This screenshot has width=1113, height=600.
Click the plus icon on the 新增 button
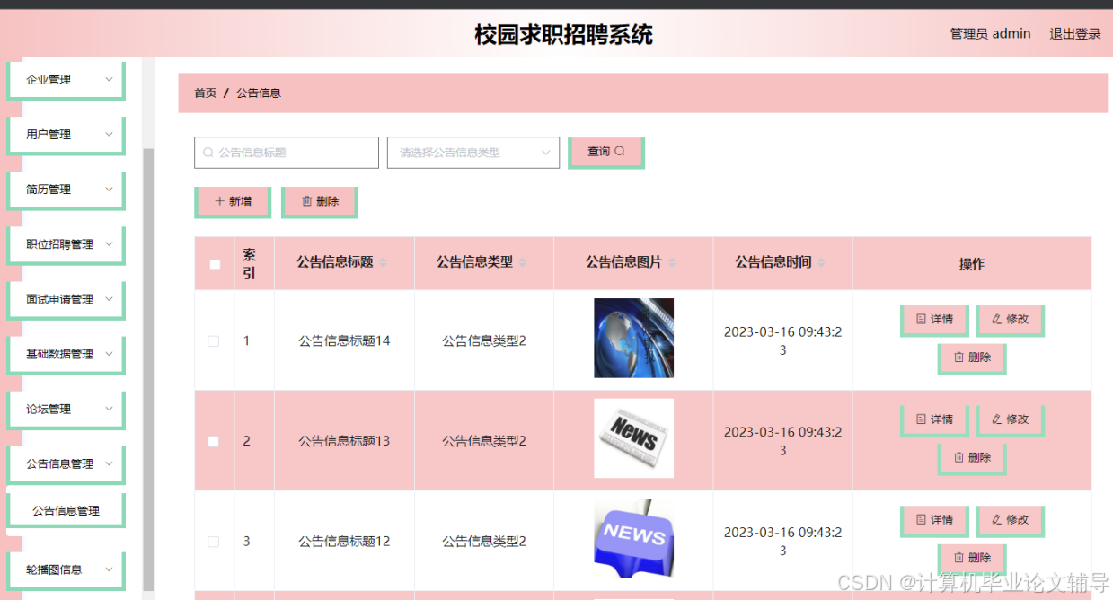(218, 201)
